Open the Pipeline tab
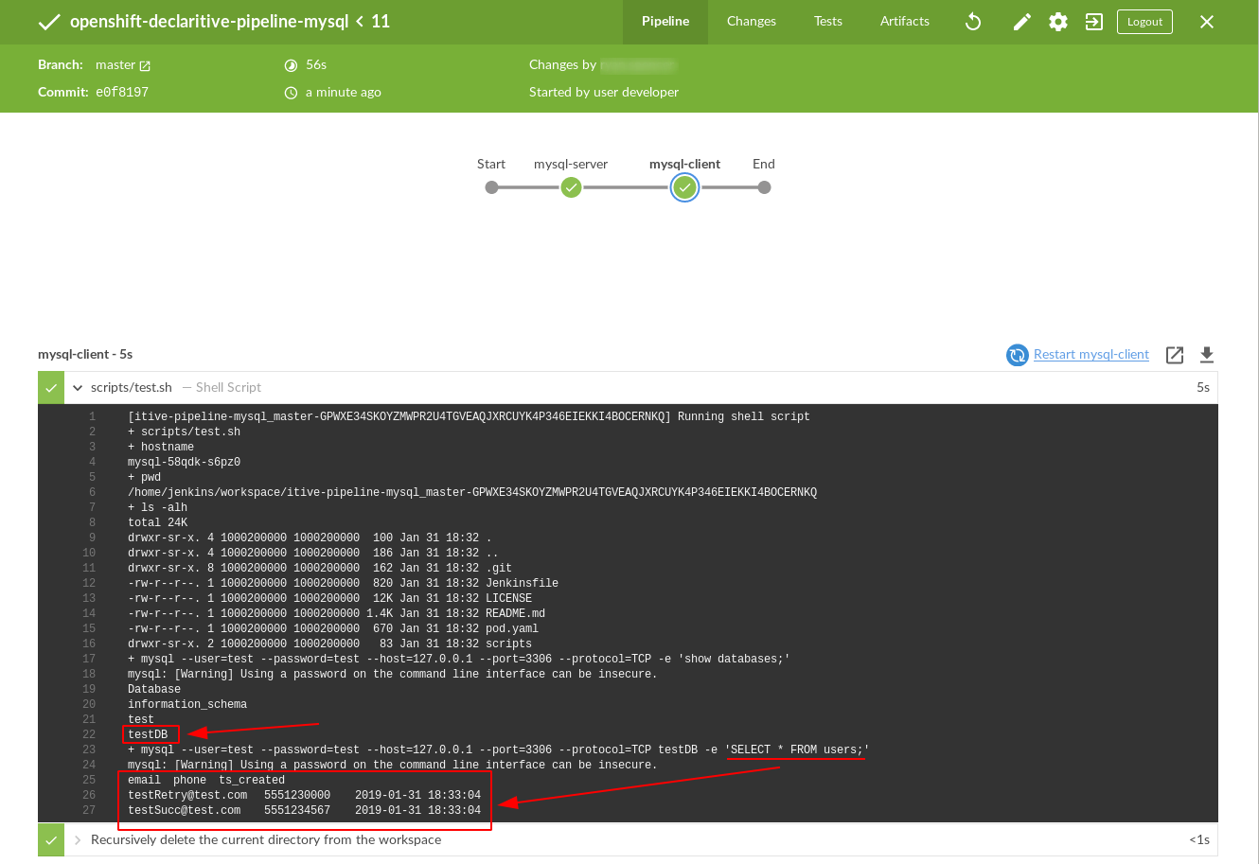This screenshot has height=864, width=1259. pyautogui.click(x=665, y=22)
